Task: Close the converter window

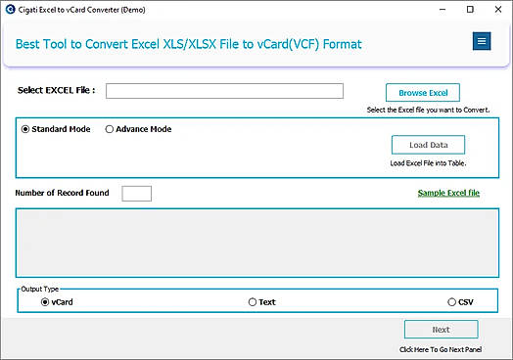Action: tap(498, 10)
